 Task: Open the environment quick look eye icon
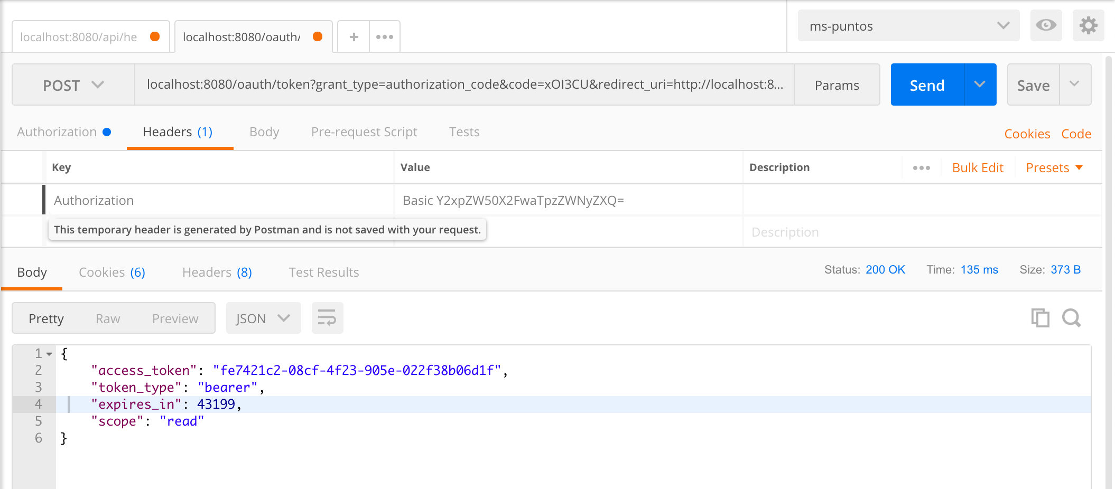[1045, 25]
